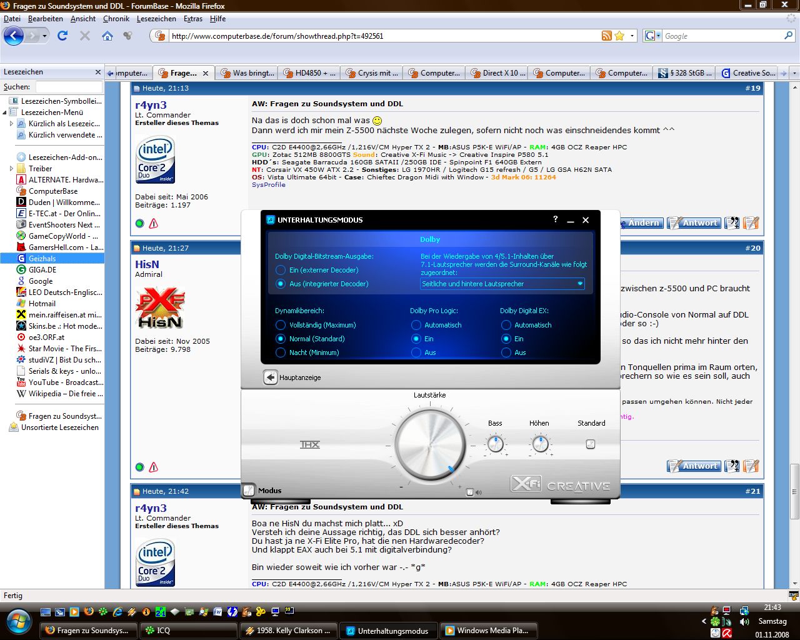Click the URL address field
Image resolution: width=800 pixels, height=640 pixels.
click(x=384, y=36)
